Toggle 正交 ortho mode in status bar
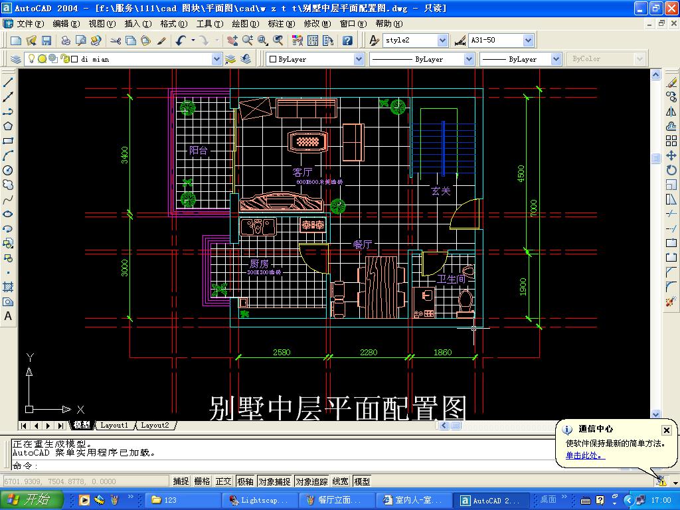The height and width of the screenshot is (510, 680). coord(223,481)
